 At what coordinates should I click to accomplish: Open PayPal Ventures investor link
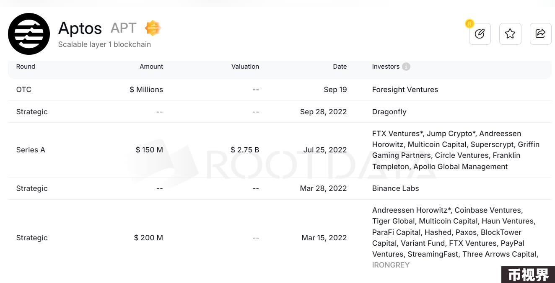(448, 249)
